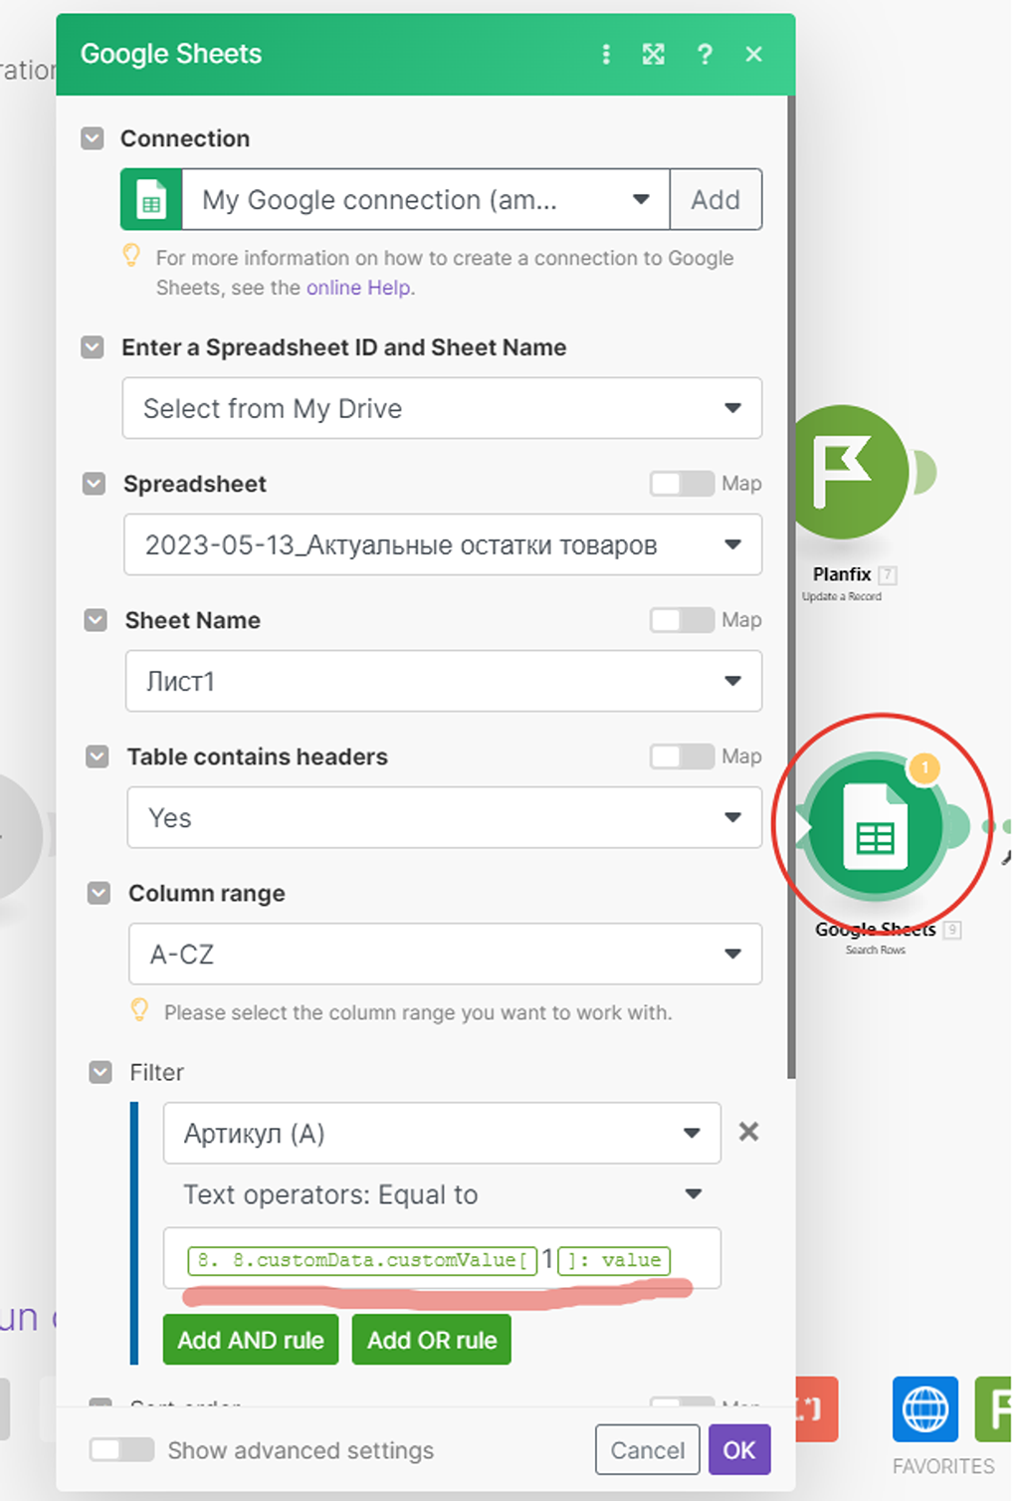Toggle the Table contains headers checkbox

coord(98,756)
